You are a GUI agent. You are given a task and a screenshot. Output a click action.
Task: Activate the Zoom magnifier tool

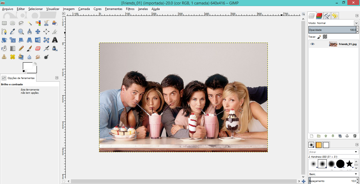[21, 32]
